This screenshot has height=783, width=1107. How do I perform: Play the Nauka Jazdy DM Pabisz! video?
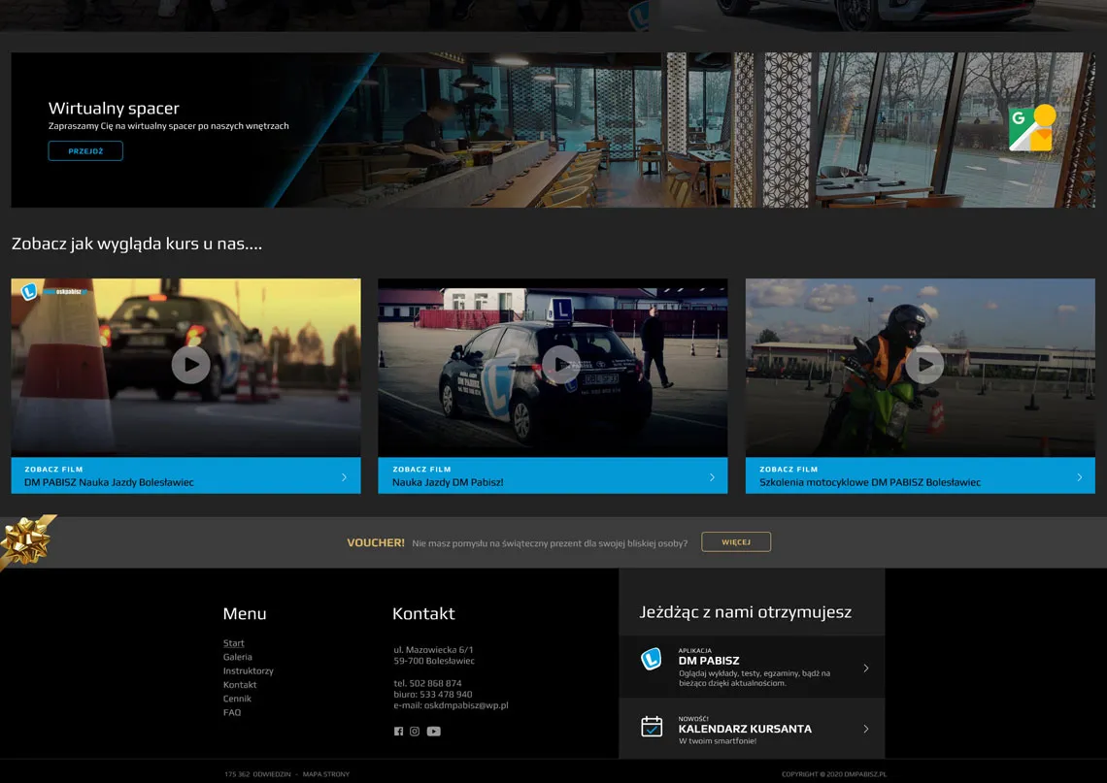click(x=560, y=365)
